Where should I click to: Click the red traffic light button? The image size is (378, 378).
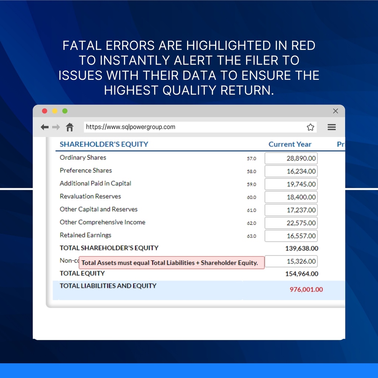click(x=45, y=111)
